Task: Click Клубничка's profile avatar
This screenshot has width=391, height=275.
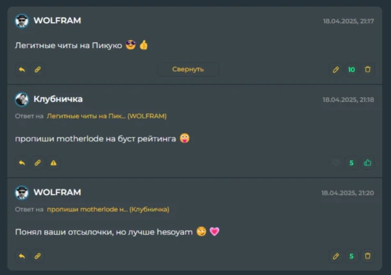Action: [22, 99]
